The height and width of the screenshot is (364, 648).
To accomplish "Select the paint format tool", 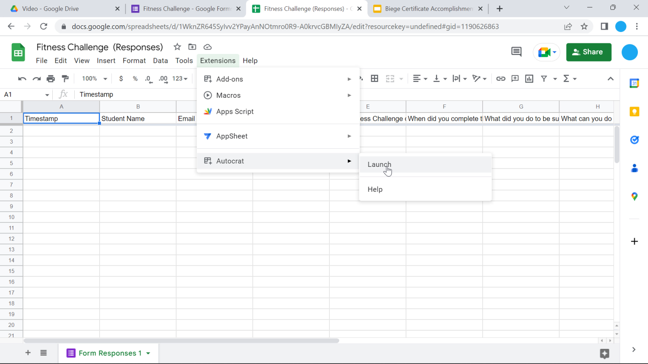I will click(65, 78).
